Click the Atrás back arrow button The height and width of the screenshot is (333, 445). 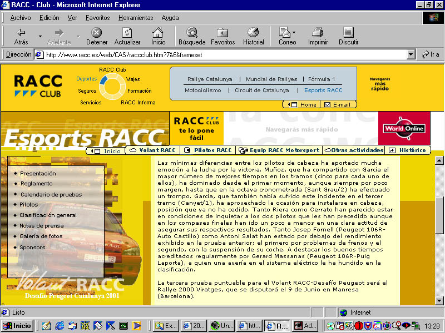click(x=21, y=36)
